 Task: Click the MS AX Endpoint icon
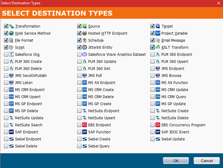[x=85, y=83]
